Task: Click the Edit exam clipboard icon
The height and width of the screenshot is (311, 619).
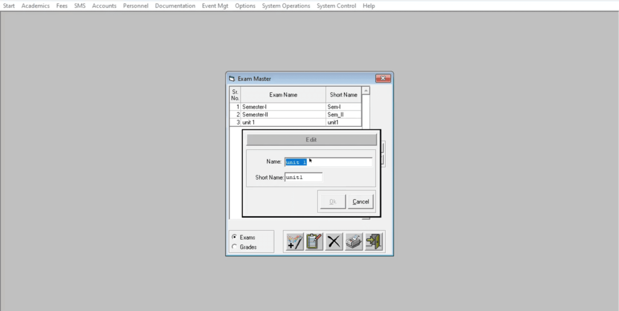Action: 314,241
